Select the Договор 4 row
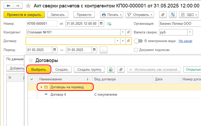 point(114,94)
